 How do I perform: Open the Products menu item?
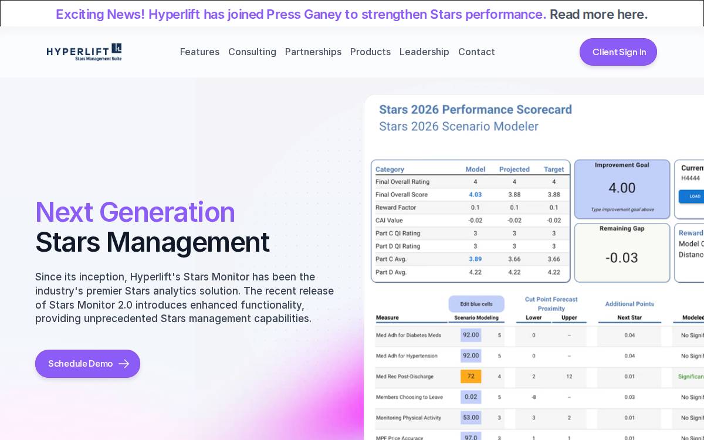[370, 52]
